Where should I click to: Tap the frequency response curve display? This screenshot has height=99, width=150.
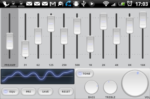click(x=37, y=76)
